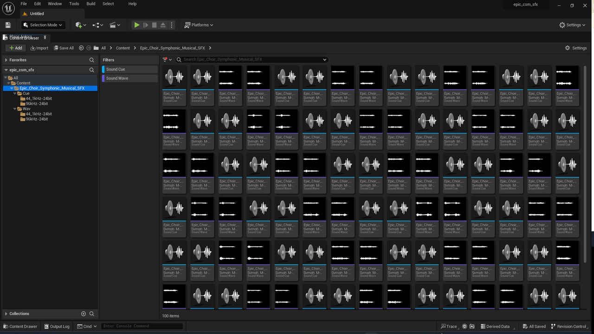Screen dimensions: 594x334
Task: Open the quick add content cube icon
Action: 80,25
